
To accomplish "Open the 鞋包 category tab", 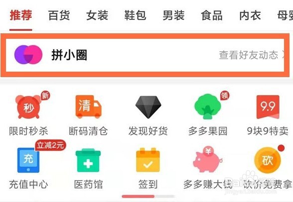I will click(136, 15).
